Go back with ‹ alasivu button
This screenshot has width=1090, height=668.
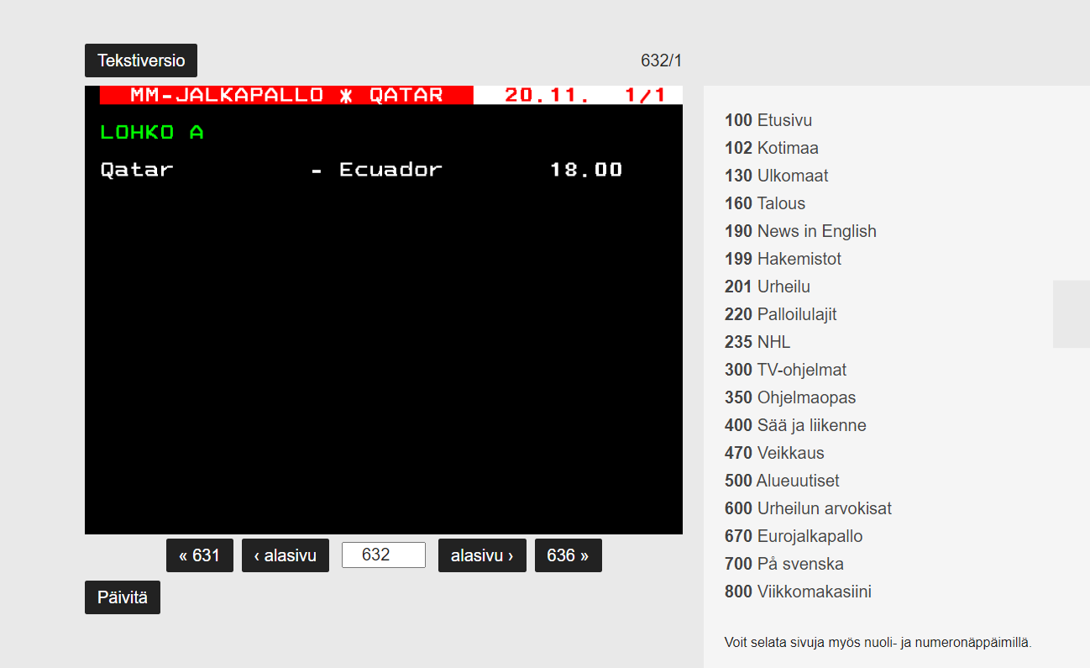pos(286,555)
